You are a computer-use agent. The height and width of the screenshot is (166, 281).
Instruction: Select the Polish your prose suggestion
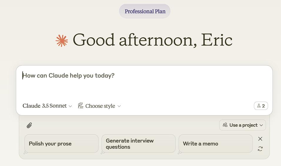(x=61, y=144)
